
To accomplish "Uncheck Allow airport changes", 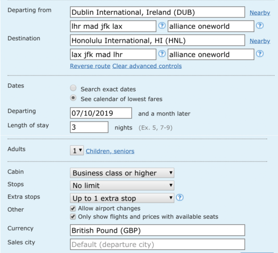I will pyautogui.click(x=73, y=208).
